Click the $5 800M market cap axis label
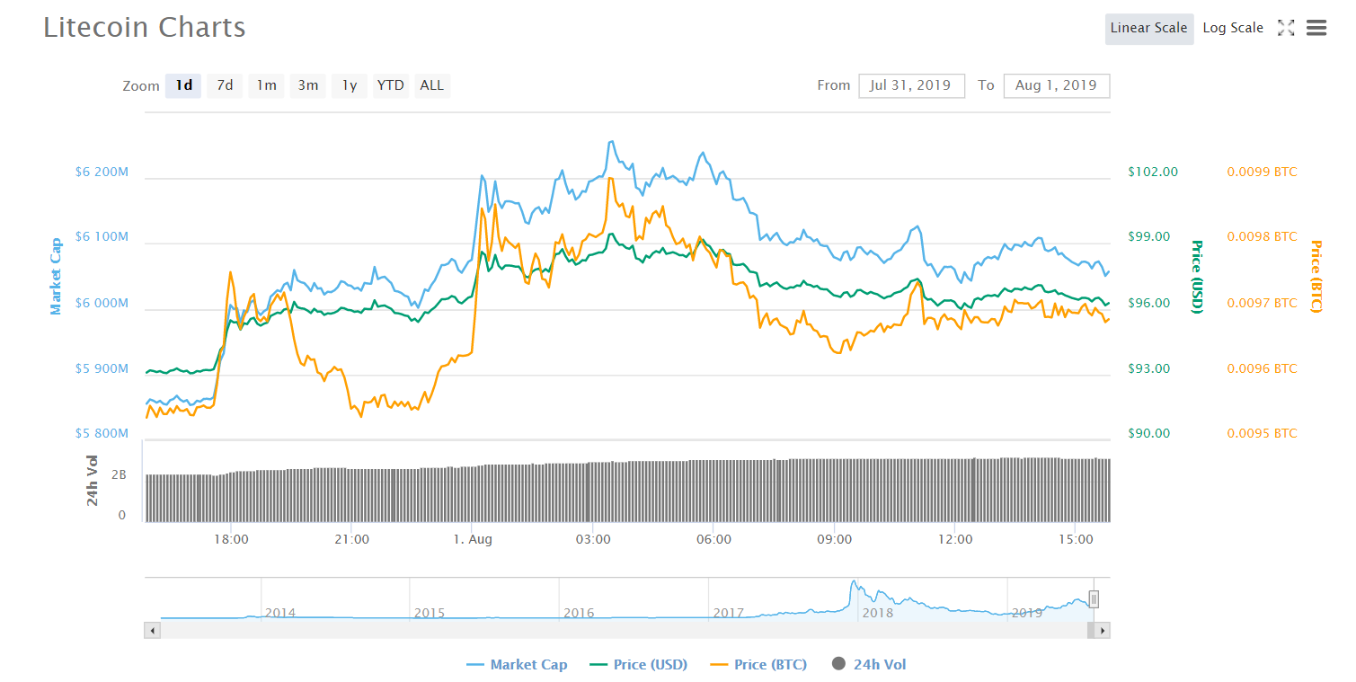The width and height of the screenshot is (1356, 682). click(102, 433)
